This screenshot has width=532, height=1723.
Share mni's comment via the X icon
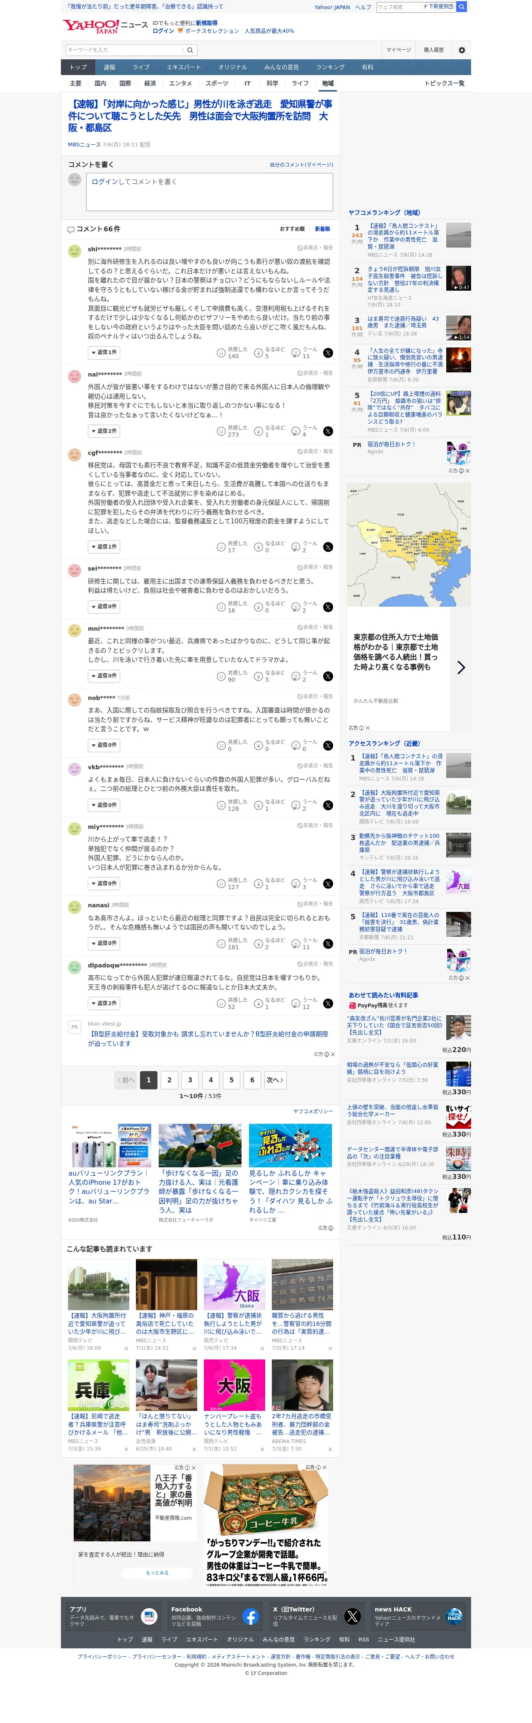pos(328,677)
